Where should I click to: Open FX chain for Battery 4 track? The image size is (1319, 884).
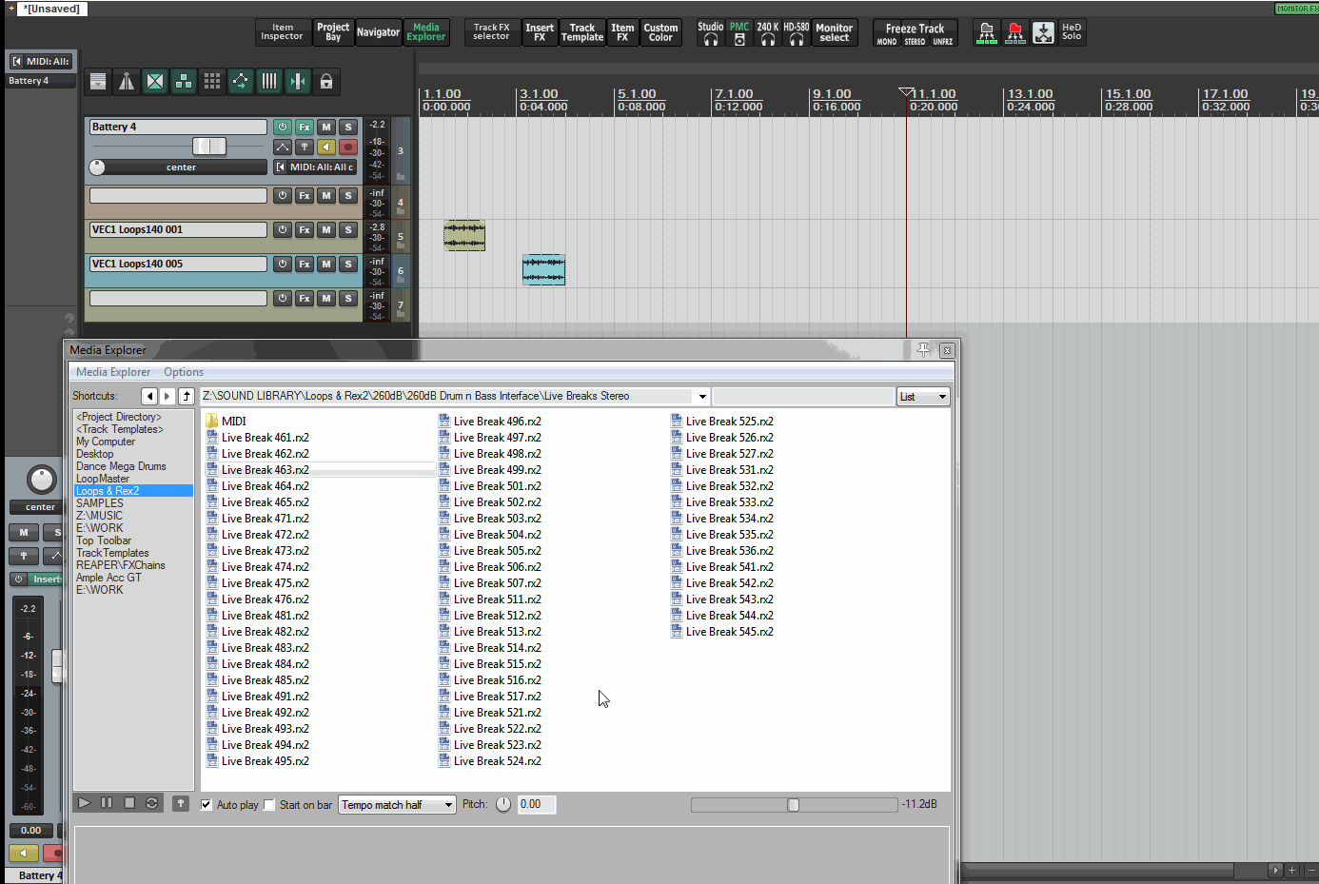[x=305, y=127]
